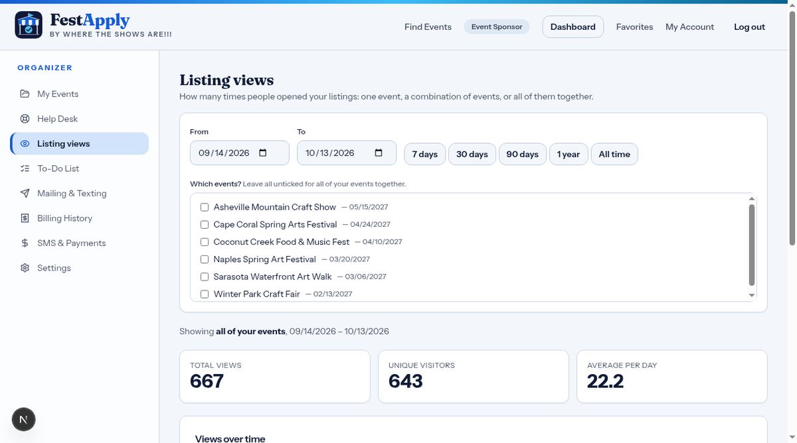Open Mailing & Texting section
The width and height of the screenshot is (797, 443).
tap(80, 193)
